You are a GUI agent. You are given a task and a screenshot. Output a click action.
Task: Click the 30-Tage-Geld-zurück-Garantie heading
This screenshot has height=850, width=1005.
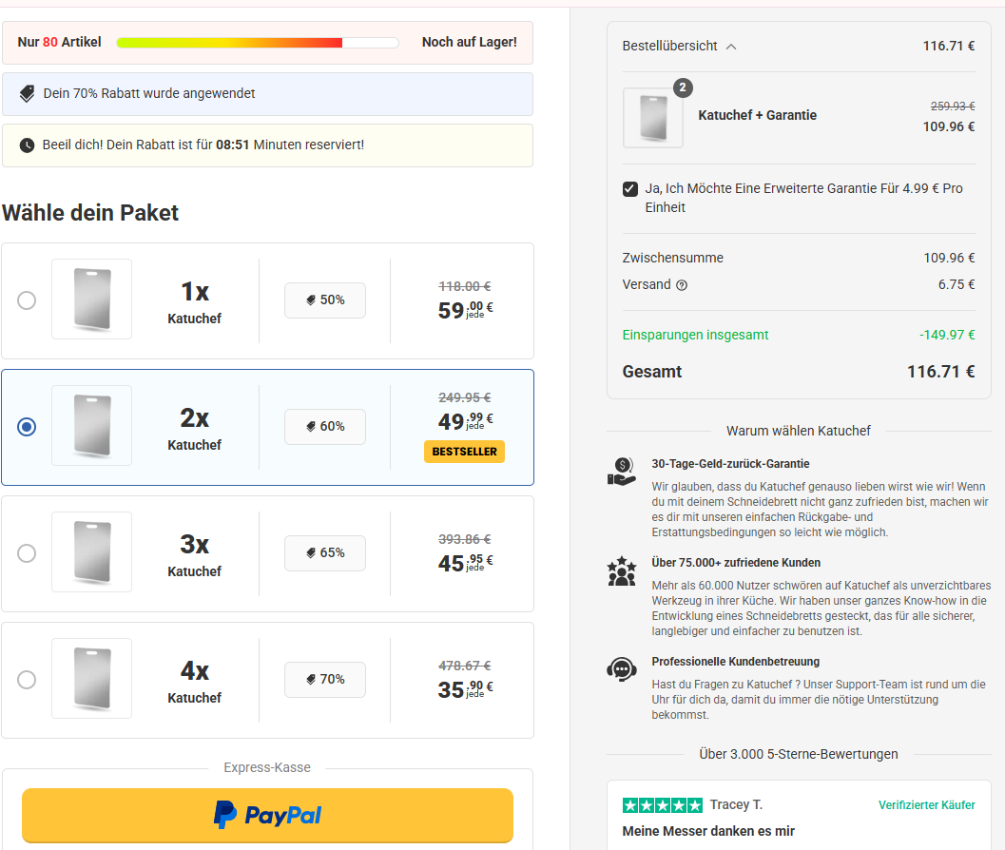coord(730,463)
